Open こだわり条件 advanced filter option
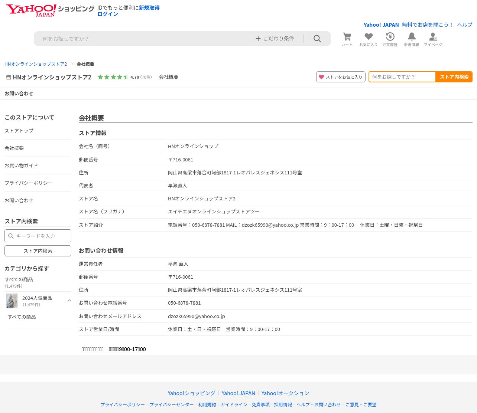This screenshot has width=477, height=413. [x=275, y=39]
